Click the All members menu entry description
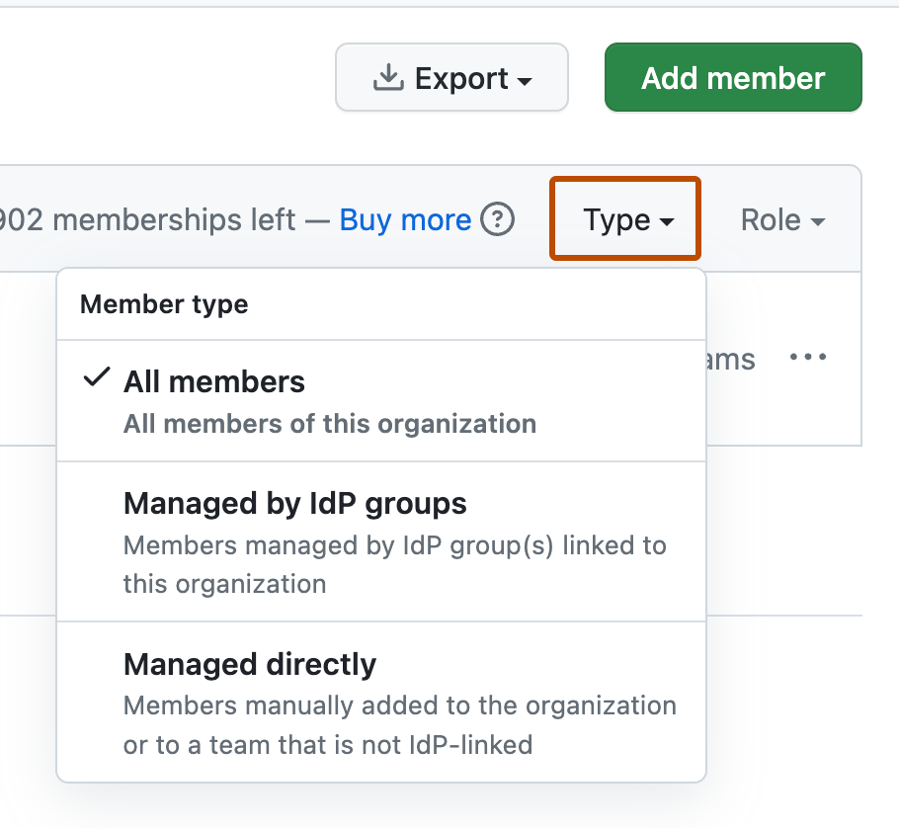This screenshot has height=828, width=899. click(x=328, y=423)
